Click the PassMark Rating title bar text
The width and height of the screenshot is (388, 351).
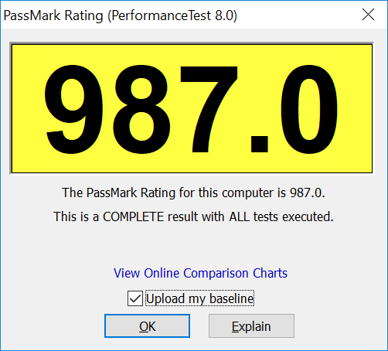[53, 15]
